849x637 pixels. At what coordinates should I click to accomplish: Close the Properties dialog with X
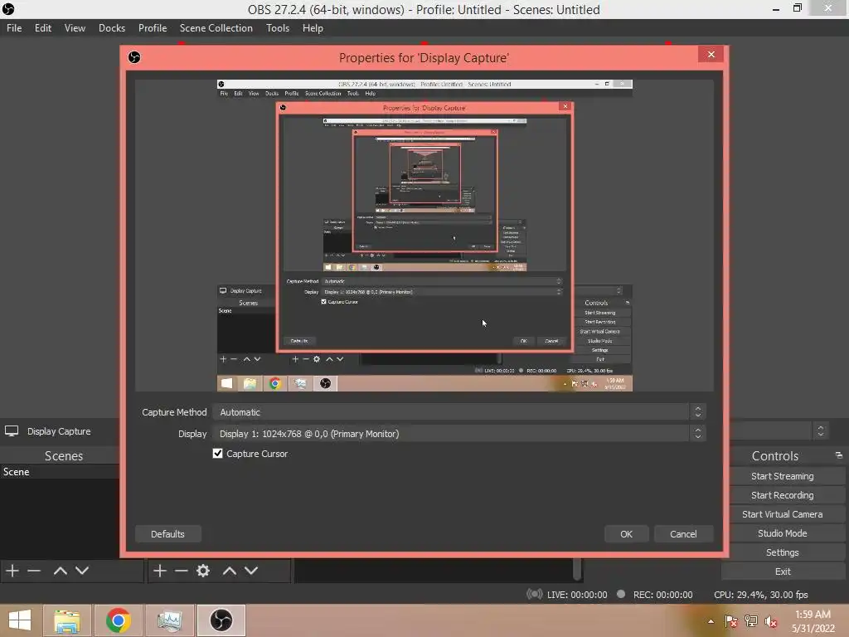[x=711, y=54]
